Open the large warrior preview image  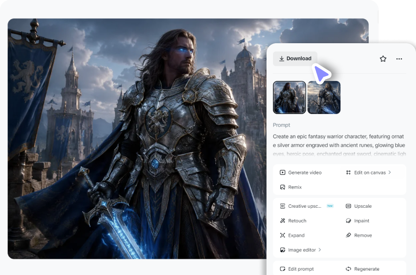(137, 138)
